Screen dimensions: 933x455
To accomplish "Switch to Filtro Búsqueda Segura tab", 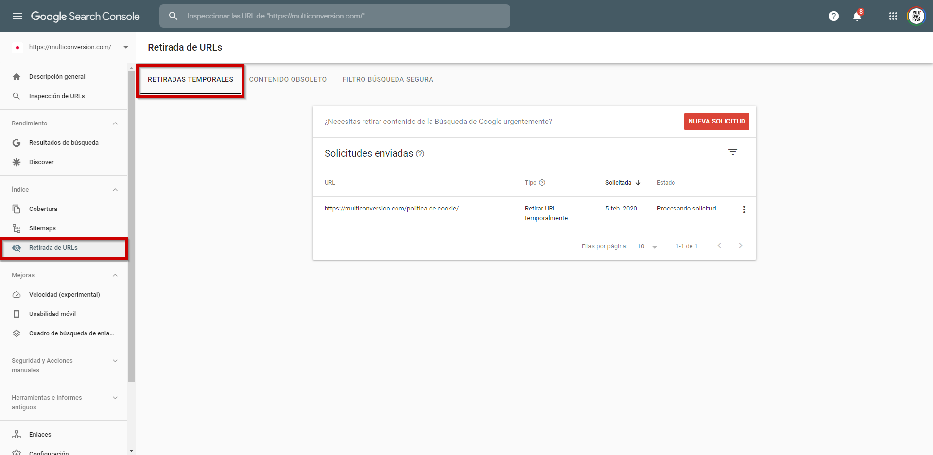I will 388,79.
